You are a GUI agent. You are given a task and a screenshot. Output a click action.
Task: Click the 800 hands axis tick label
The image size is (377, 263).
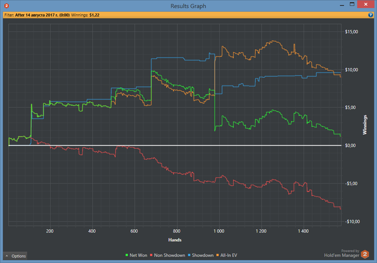[177, 231]
